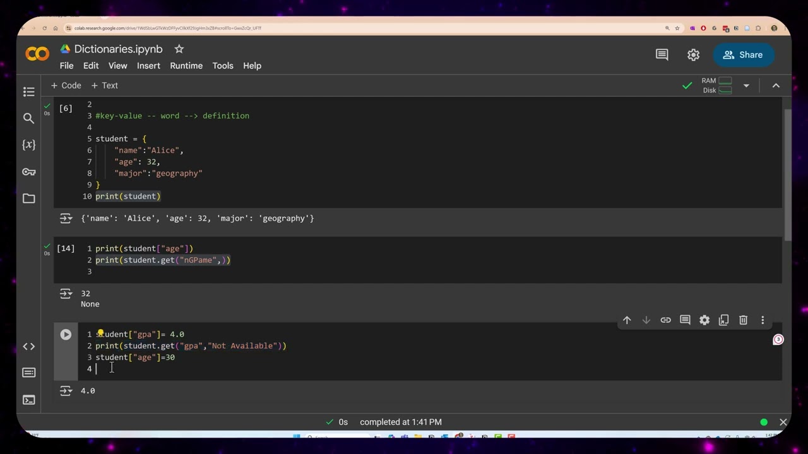Click the print(student) code line
This screenshot has width=808, height=454.
pos(128,196)
